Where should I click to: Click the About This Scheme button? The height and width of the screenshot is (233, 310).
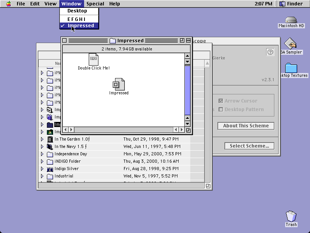pos(246,126)
